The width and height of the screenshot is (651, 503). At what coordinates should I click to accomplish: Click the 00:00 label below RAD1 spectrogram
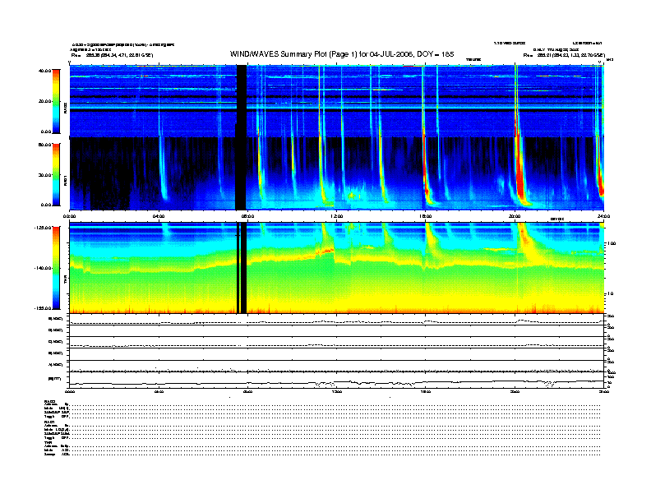click(x=69, y=216)
